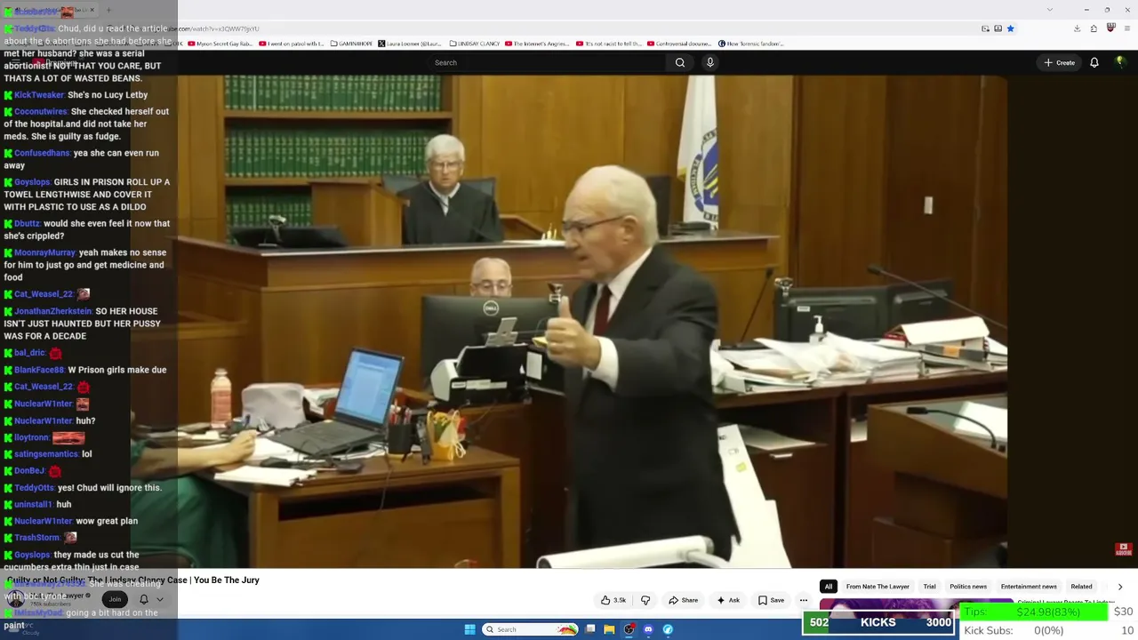1138x640 pixels.
Task: Open the browser hamburger menu
Action: tap(1126, 28)
